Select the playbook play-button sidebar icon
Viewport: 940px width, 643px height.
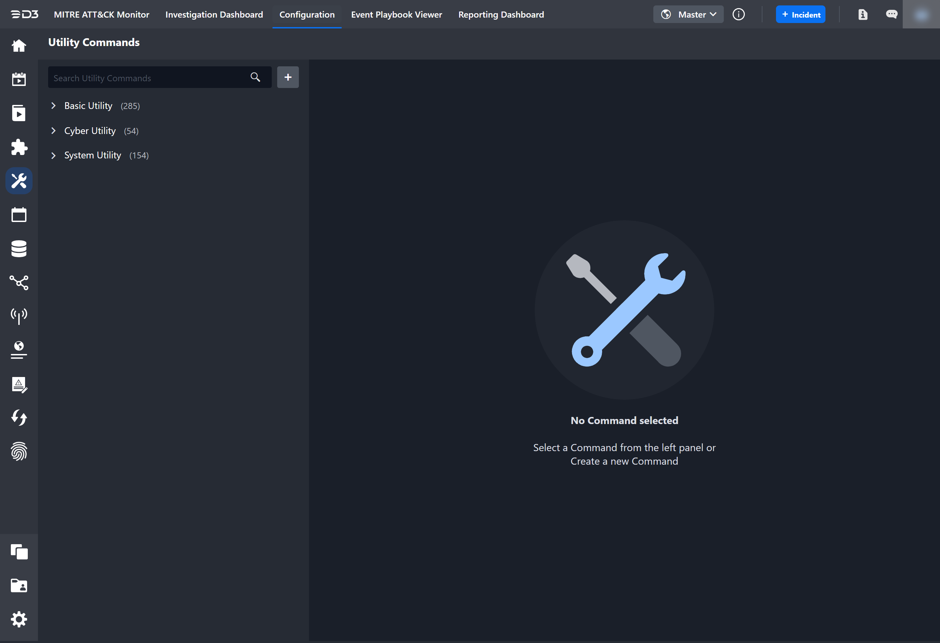click(x=19, y=113)
